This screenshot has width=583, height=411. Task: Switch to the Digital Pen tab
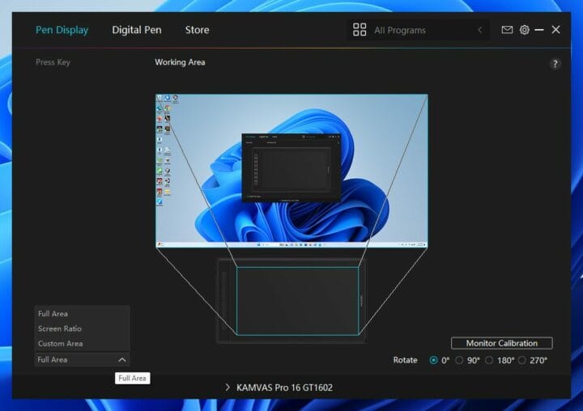click(x=136, y=30)
